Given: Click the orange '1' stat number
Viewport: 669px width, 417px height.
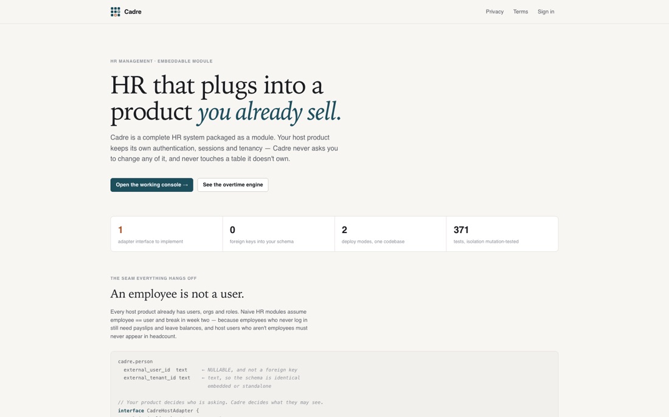Looking at the screenshot, I should [x=120, y=230].
